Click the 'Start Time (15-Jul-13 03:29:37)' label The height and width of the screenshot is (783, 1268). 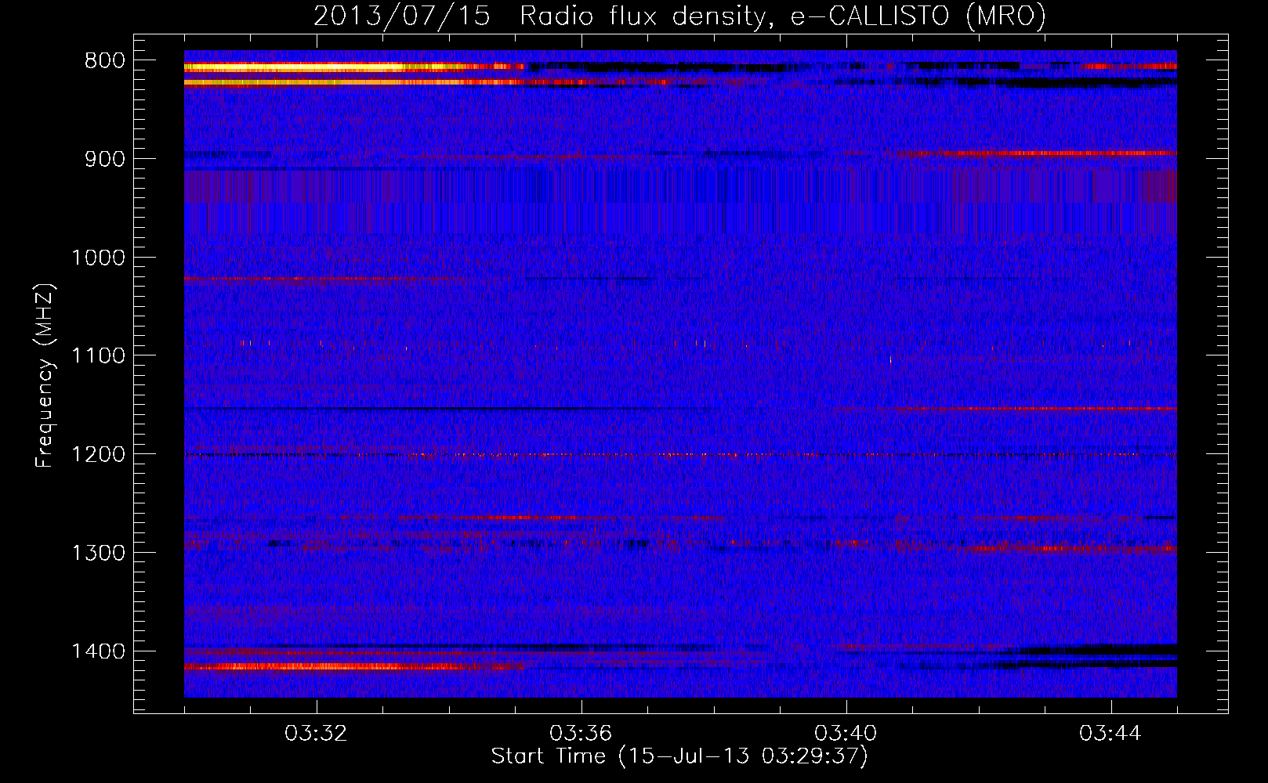[679, 756]
